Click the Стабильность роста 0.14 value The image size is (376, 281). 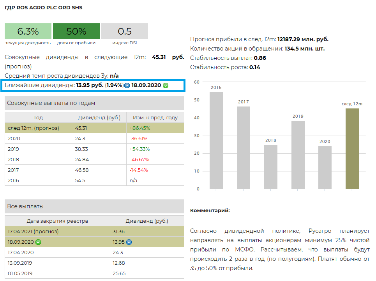click(255, 67)
